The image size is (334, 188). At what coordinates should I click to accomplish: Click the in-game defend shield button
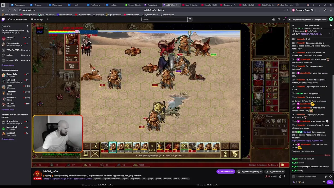point(235,154)
